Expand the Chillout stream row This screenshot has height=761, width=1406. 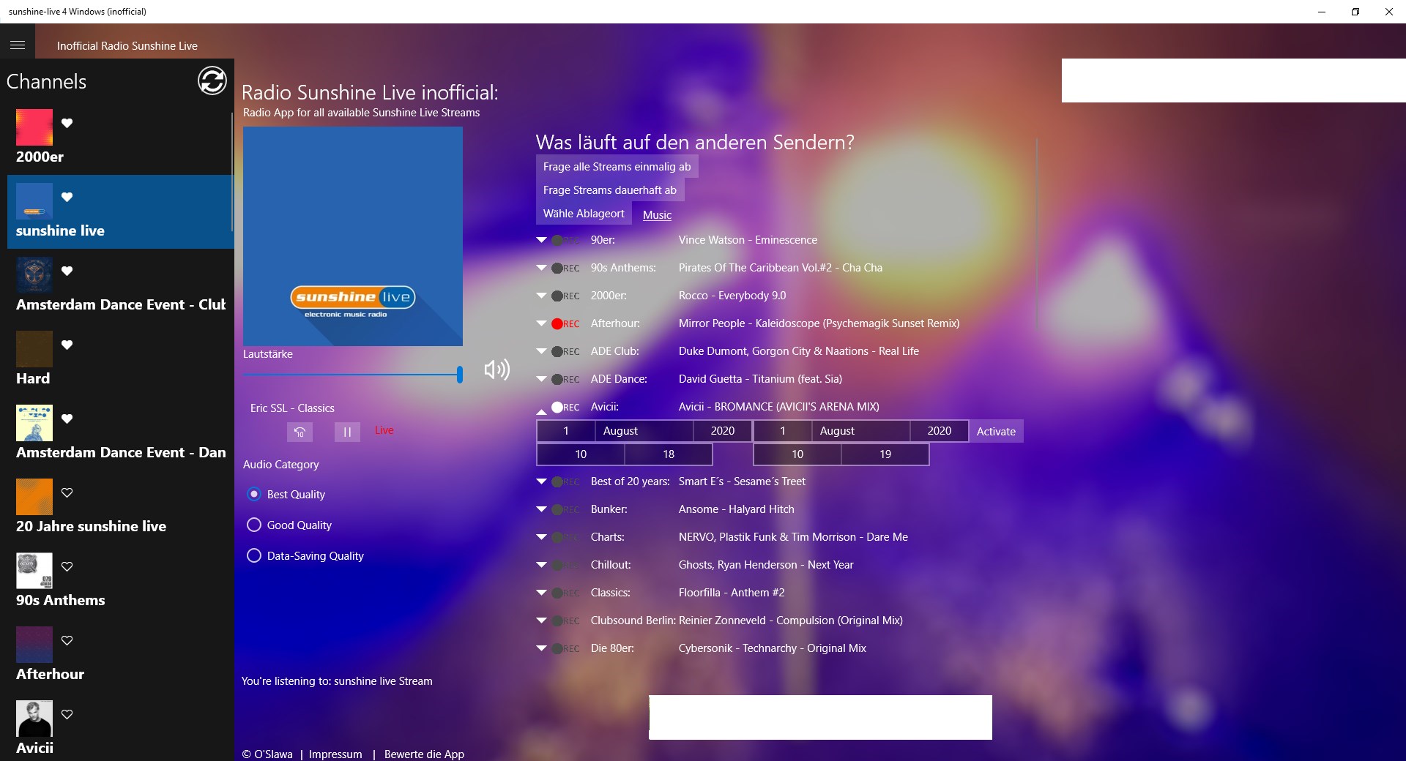pyautogui.click(x=542, y=565)
